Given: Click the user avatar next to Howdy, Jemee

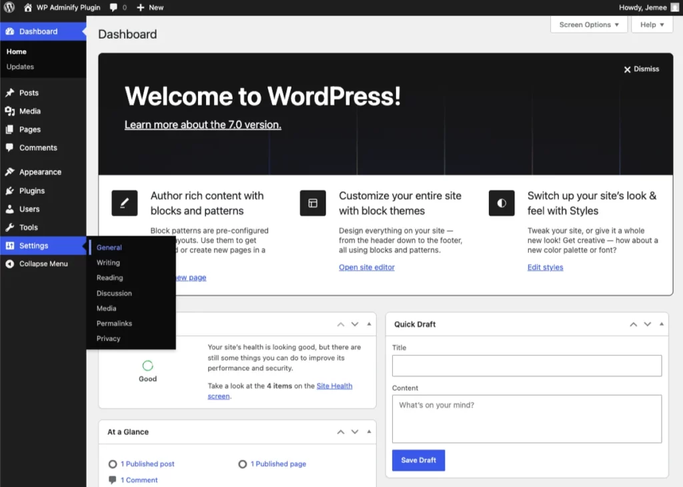Looking at the screenshot, I should pos(675,7).
